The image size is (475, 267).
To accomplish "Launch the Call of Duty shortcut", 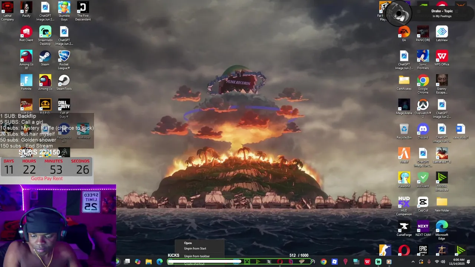I will pos(64,108).
